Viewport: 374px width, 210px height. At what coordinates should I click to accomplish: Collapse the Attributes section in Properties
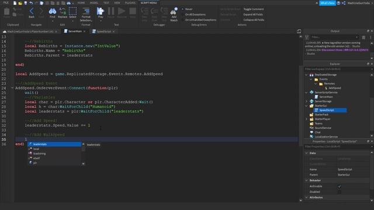pyautogui.click(x=306, y=197)
